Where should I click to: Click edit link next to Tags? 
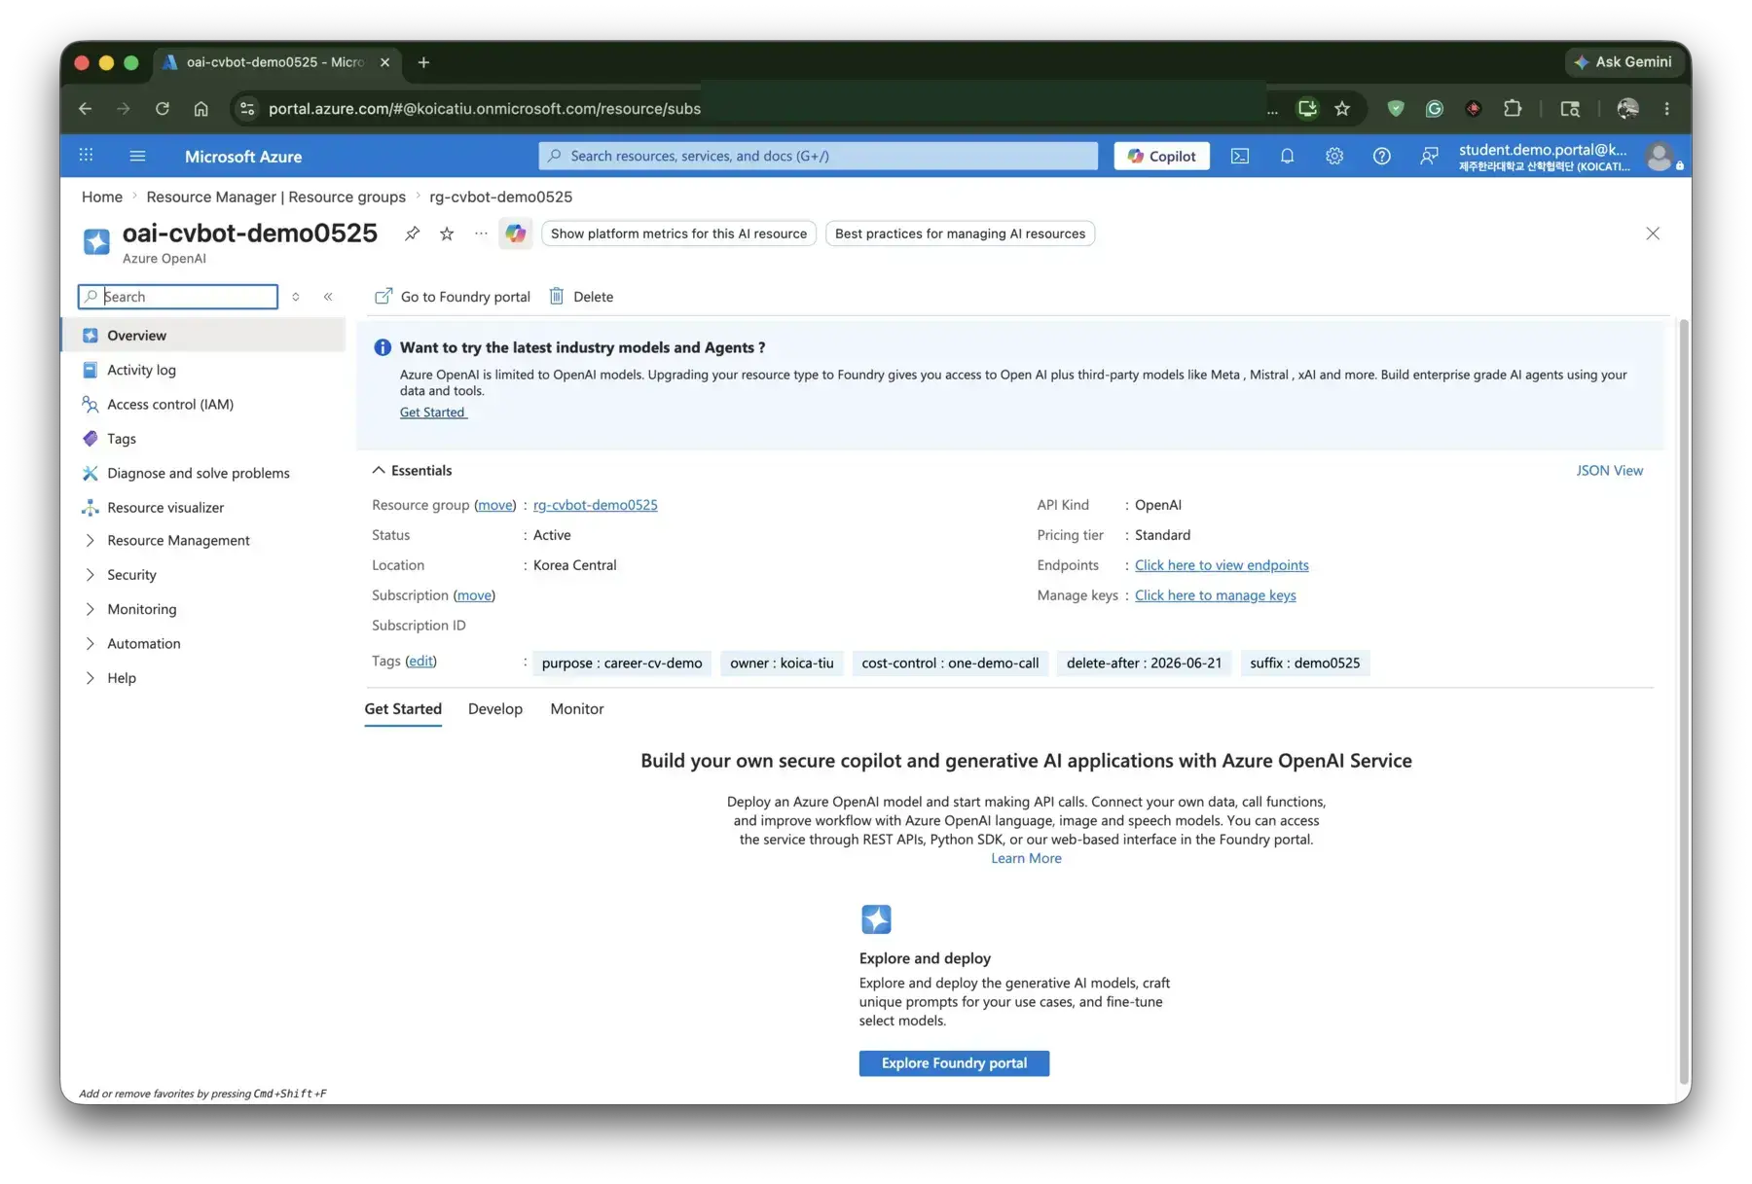tap(420, 662)
